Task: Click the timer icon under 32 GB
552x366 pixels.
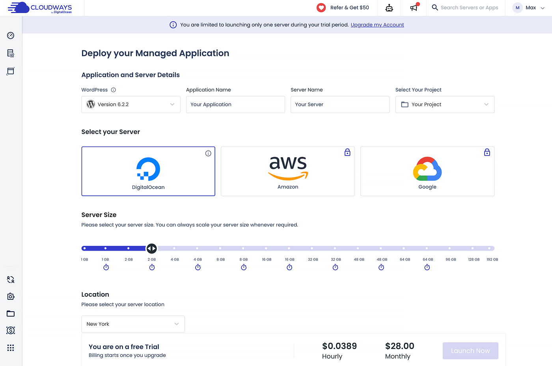Action: 335,267
